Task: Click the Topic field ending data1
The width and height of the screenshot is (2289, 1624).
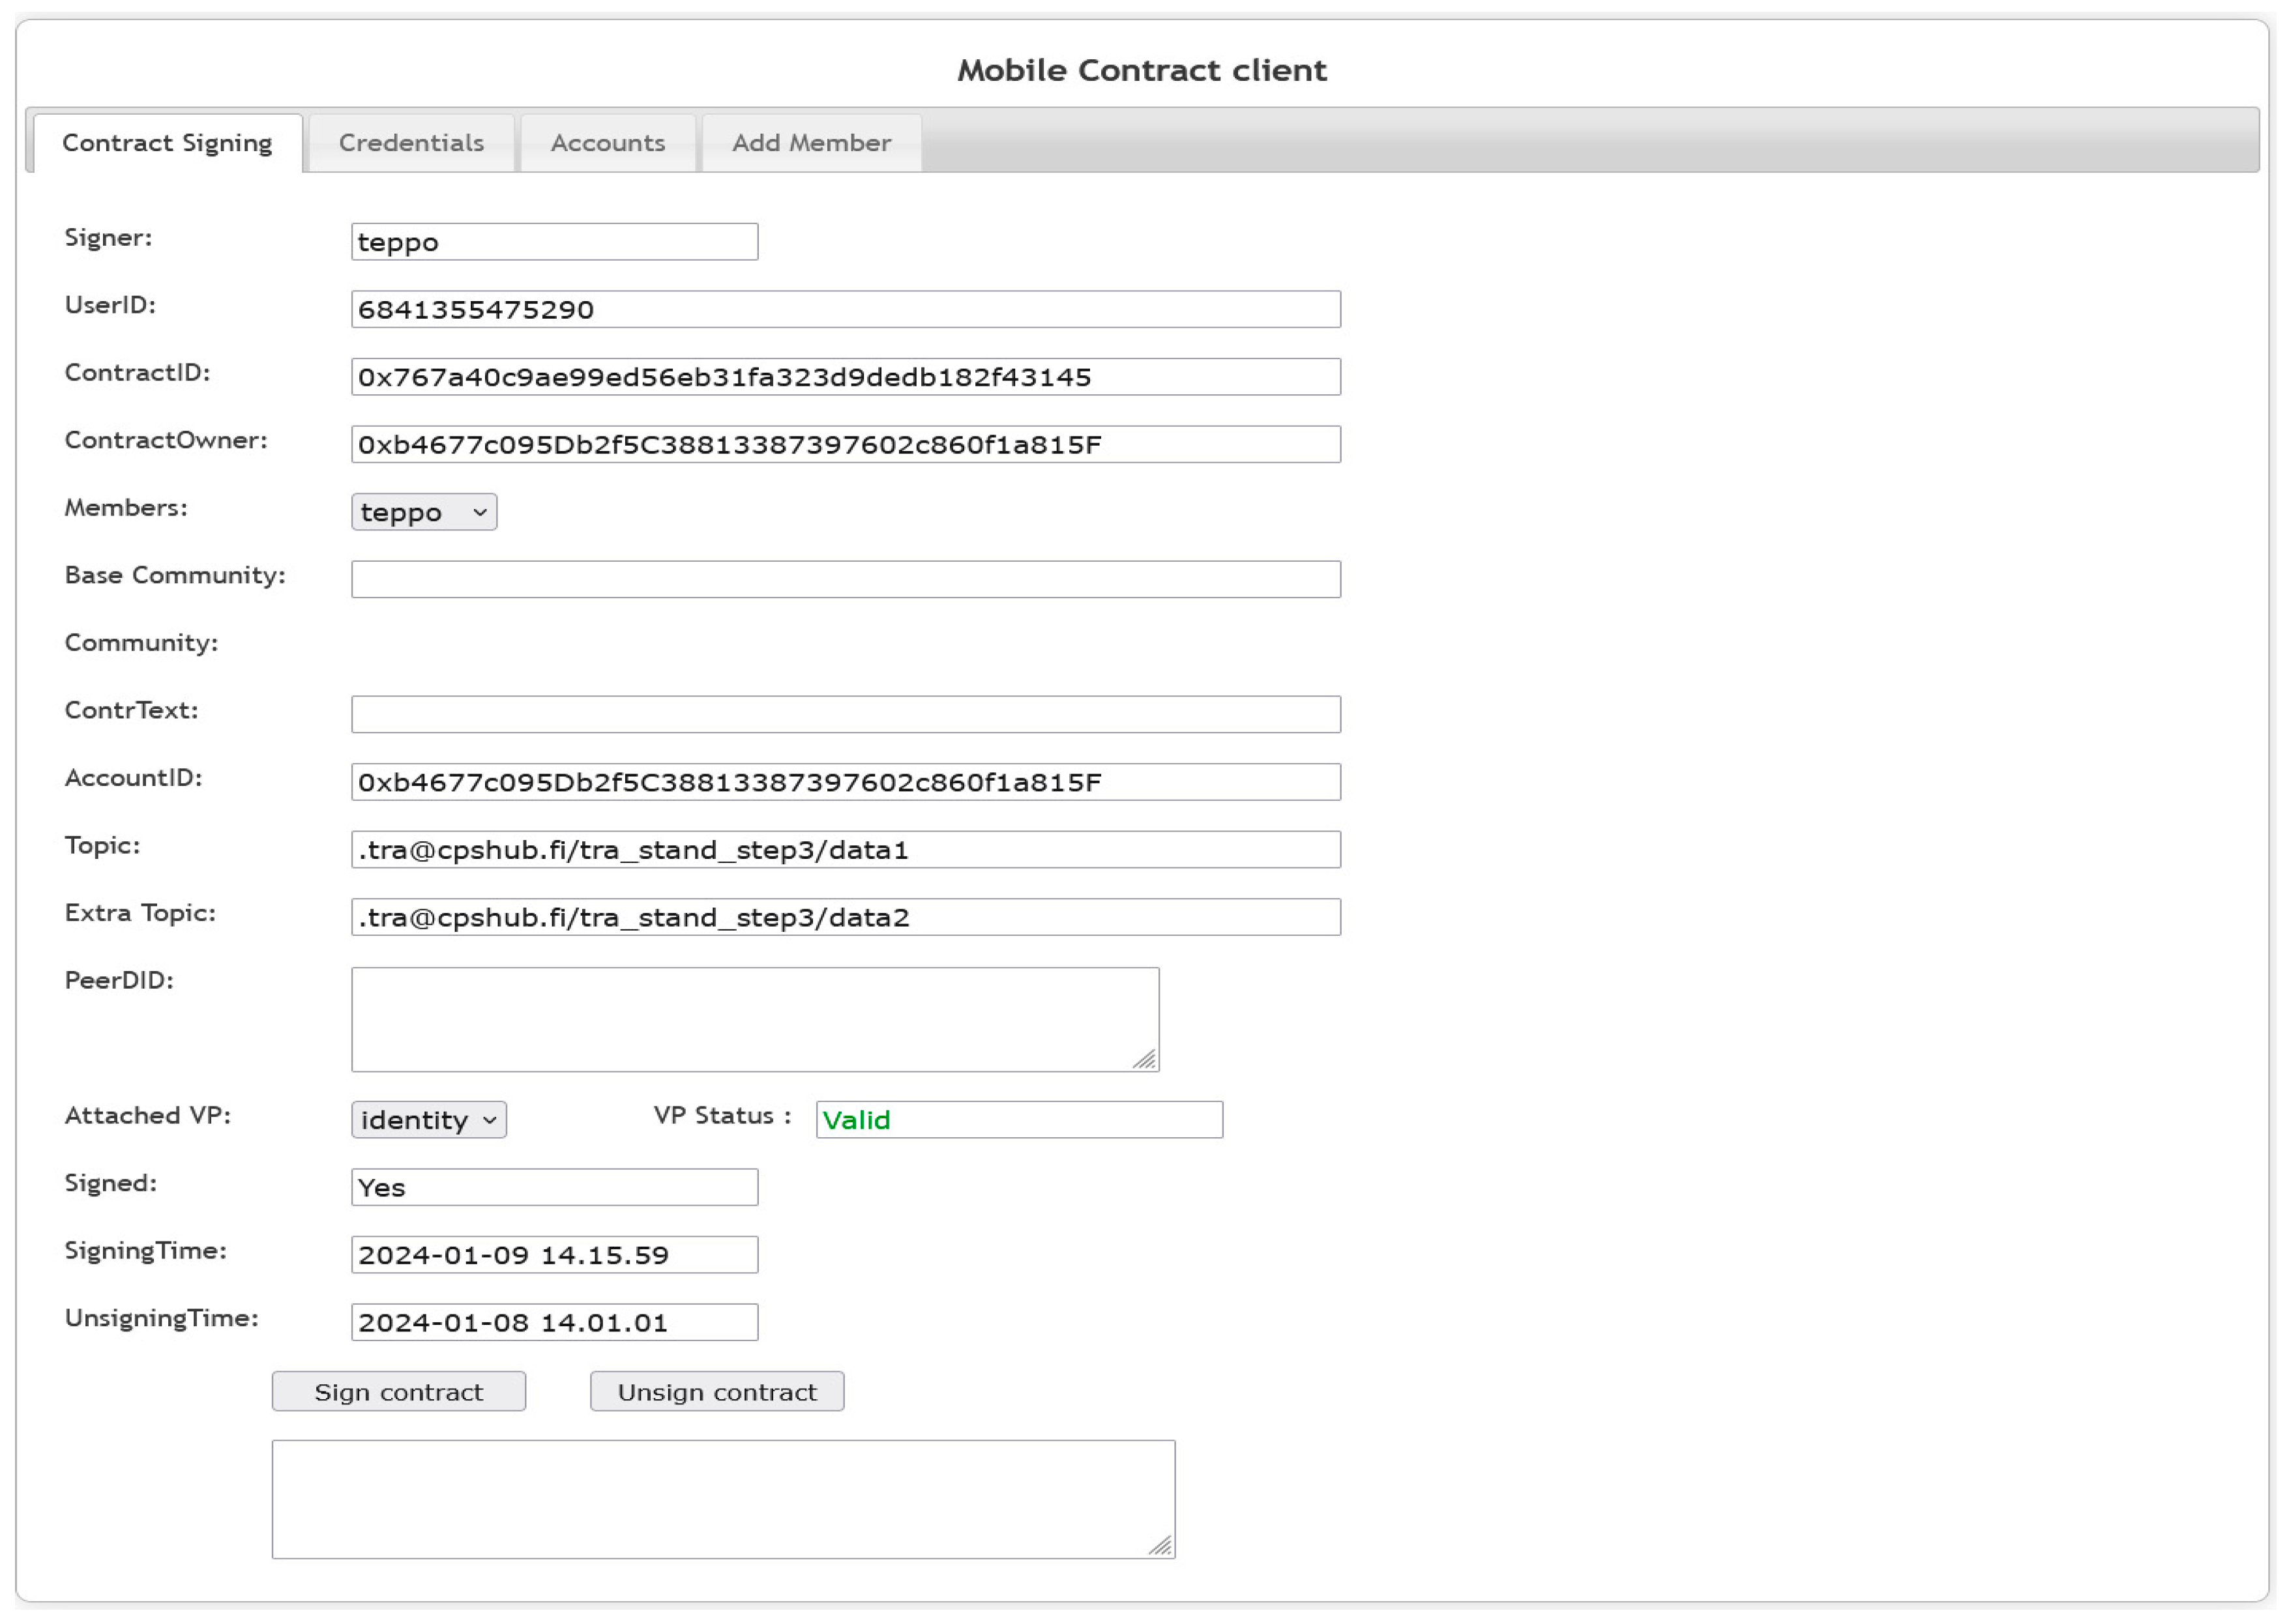Action: point(846,849)
